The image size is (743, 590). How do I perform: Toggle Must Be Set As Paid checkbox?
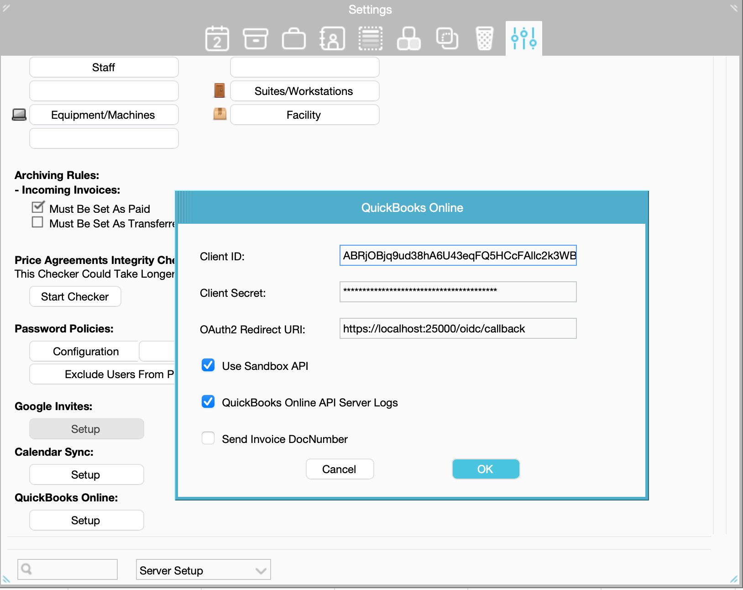click(x=38, y=207)
